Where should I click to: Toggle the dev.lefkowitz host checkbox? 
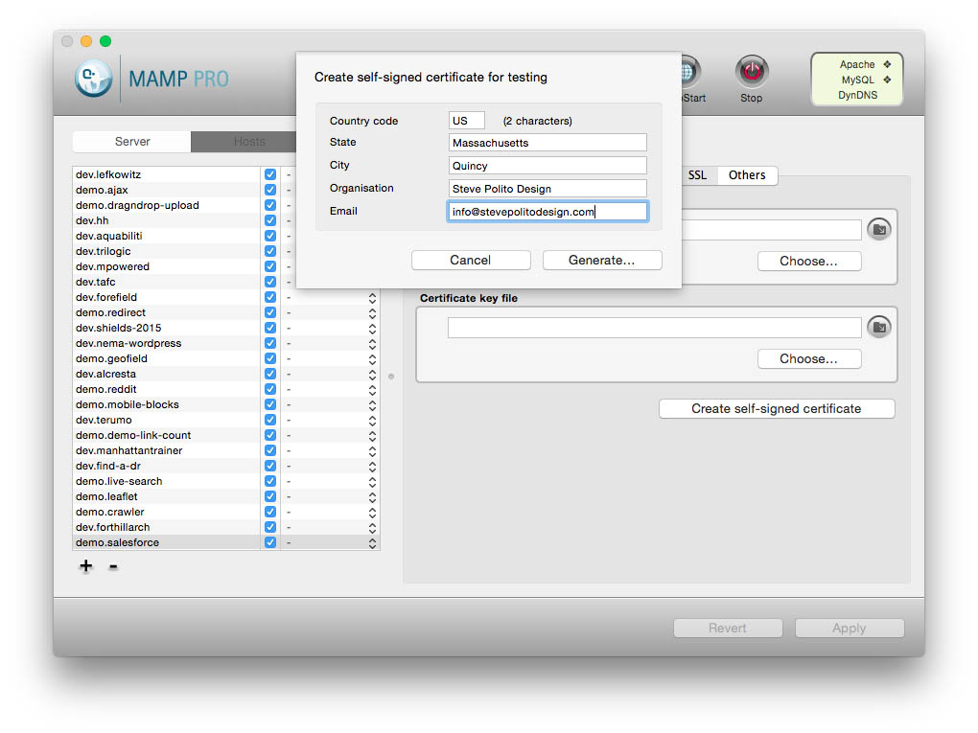pyautogui.click(x=270, y=174)
